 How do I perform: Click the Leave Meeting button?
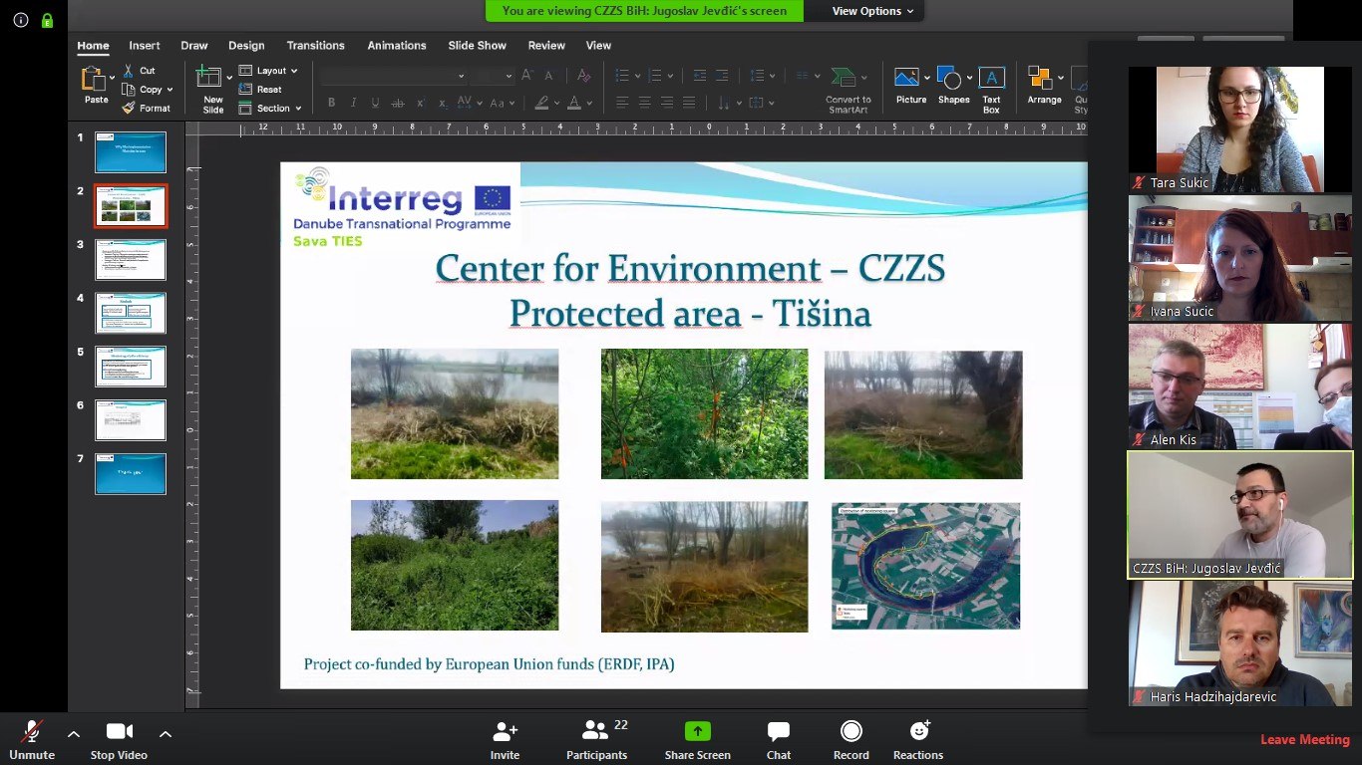(1304, 739)
